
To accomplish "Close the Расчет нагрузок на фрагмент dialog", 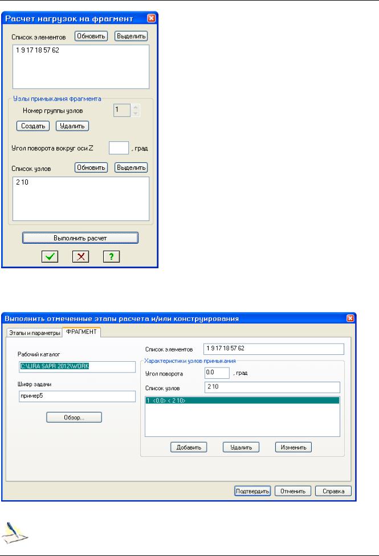I will tap(152, 18).
